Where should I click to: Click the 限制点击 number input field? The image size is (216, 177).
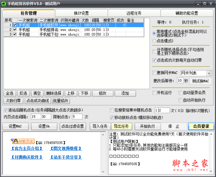pos(77,117)
